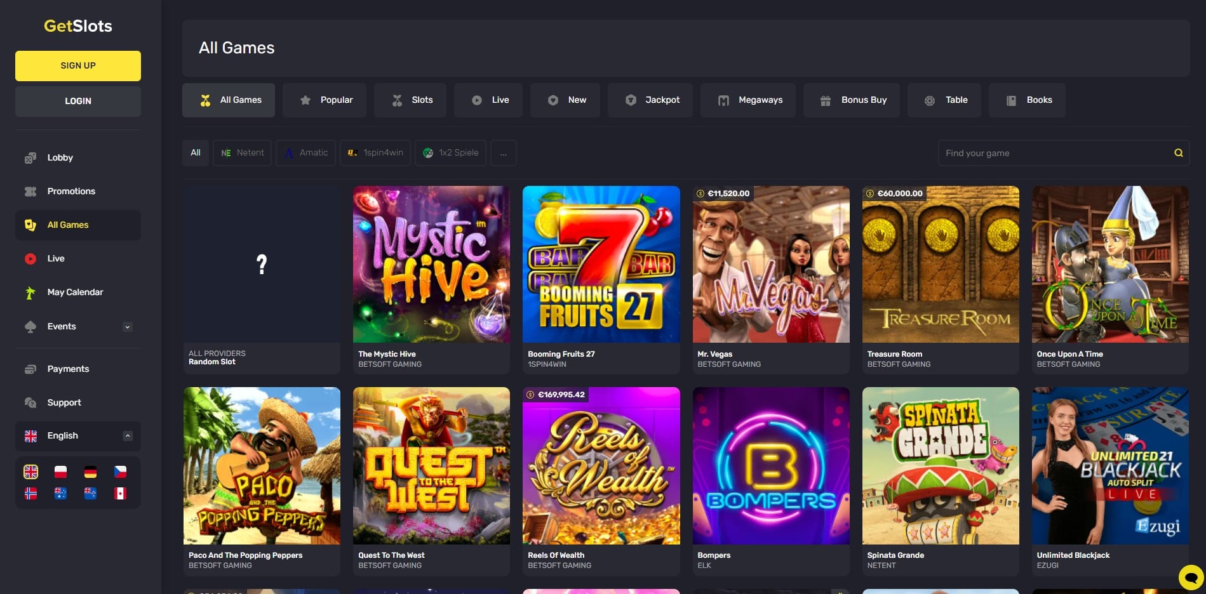Viewport: 1206px width, 594px height.
Task: Click the cherry icon on the Slots tab
Action: [397, 100]
